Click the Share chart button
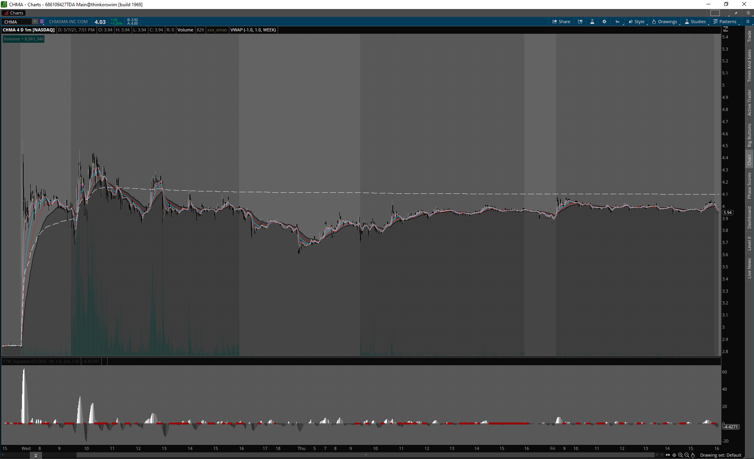The image size is (754, 459). 561,22
